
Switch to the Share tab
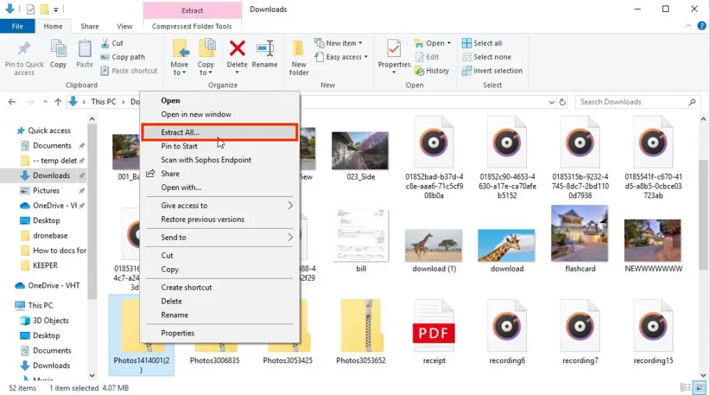(x=89, y=26)
